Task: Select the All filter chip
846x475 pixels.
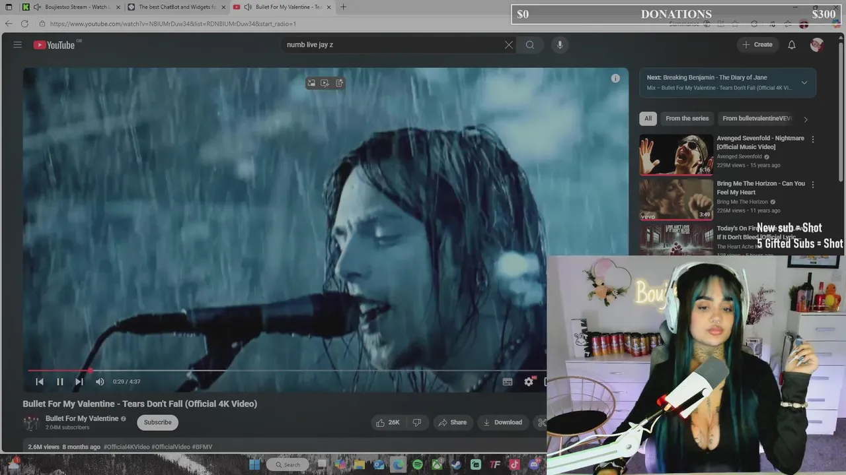Action: (x=648, y=119)
